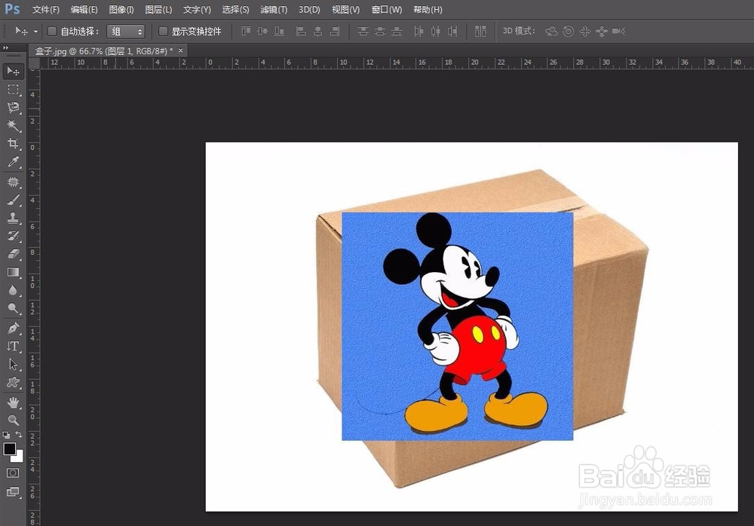Click 3D Rotate mode icon
Screen dimensions: 754x526
coord(552,31)
